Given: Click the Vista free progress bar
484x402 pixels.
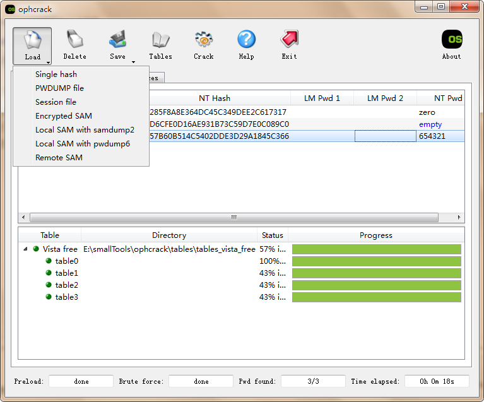Looking at the screenshot, I should click(377, 249).
